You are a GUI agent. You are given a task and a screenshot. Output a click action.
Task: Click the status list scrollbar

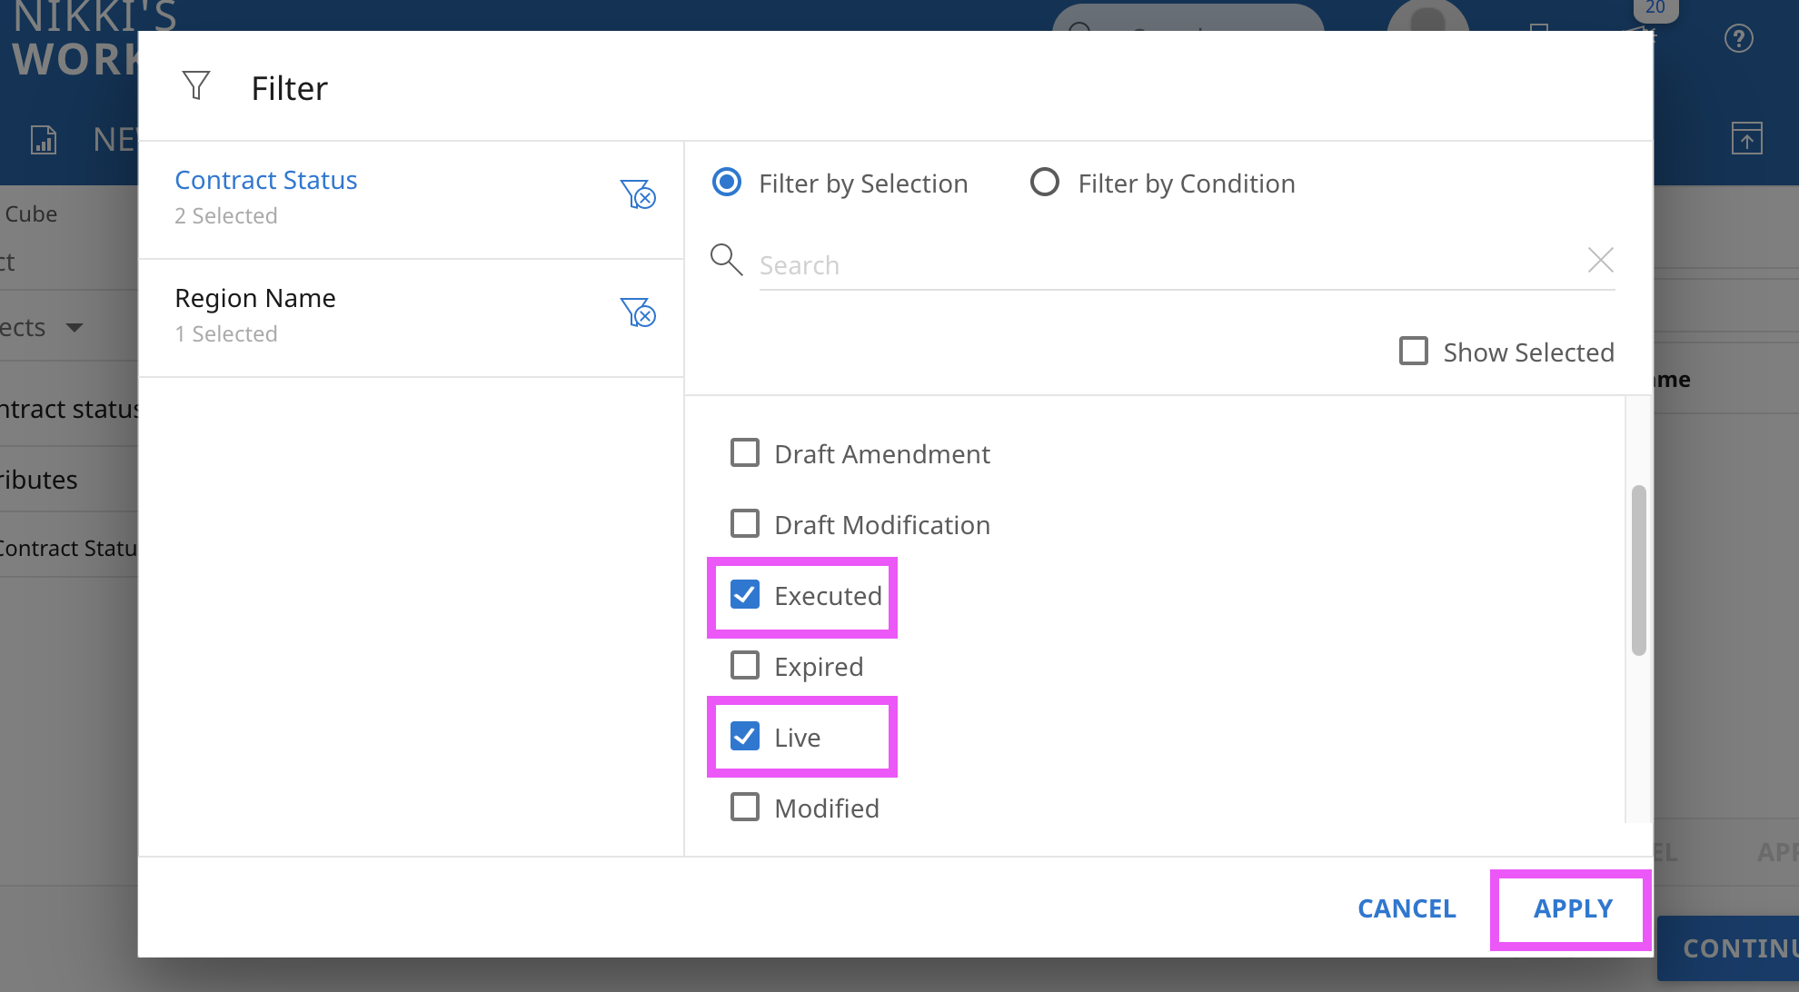pyautogui.click(x=1638, y=570)
